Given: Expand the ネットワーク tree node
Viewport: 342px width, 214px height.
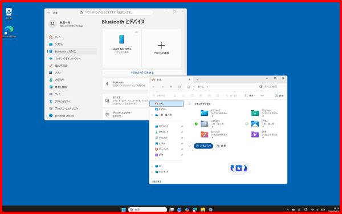Looking at the screenshot, I should click(x=152, y=172).
